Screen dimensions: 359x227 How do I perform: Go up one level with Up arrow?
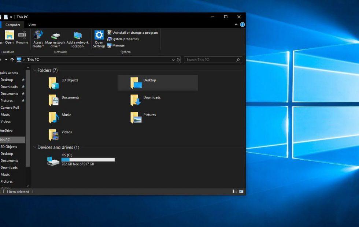pos(12,60)
